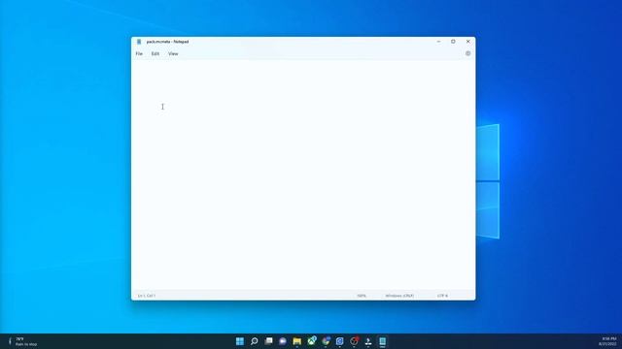Open Task View from the taskbar
The height and width of the screenshot is (349, 622).
point(268,341)
